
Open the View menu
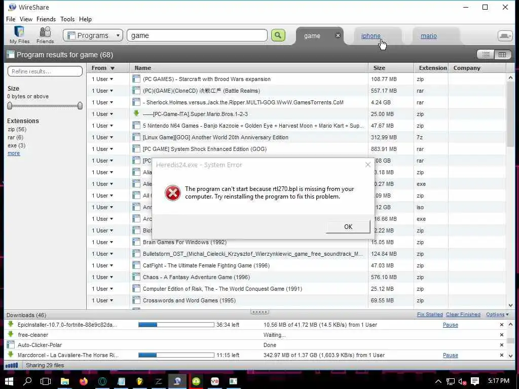pos(26,19)
